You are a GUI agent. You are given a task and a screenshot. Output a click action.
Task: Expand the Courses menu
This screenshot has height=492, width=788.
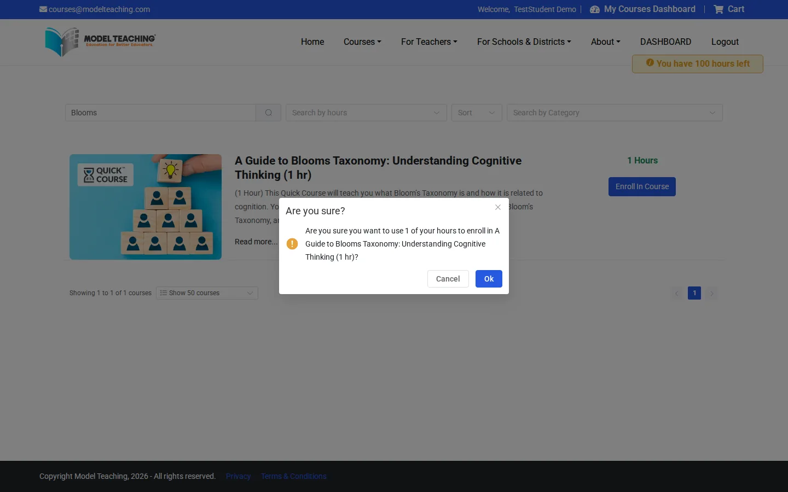point(362,42)
